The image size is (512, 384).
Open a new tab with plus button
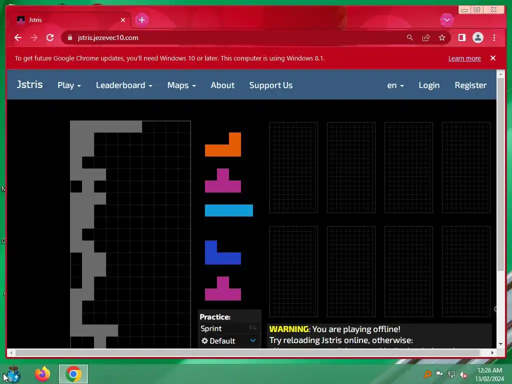pos(141,20)
